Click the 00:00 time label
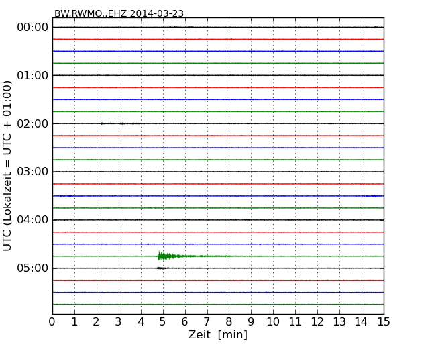436x349 pixels. (33, 28)
